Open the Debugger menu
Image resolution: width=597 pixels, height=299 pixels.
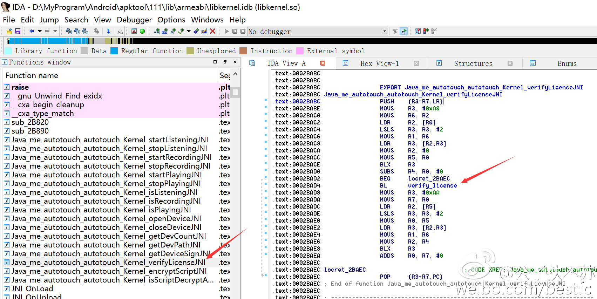[134, 20]
